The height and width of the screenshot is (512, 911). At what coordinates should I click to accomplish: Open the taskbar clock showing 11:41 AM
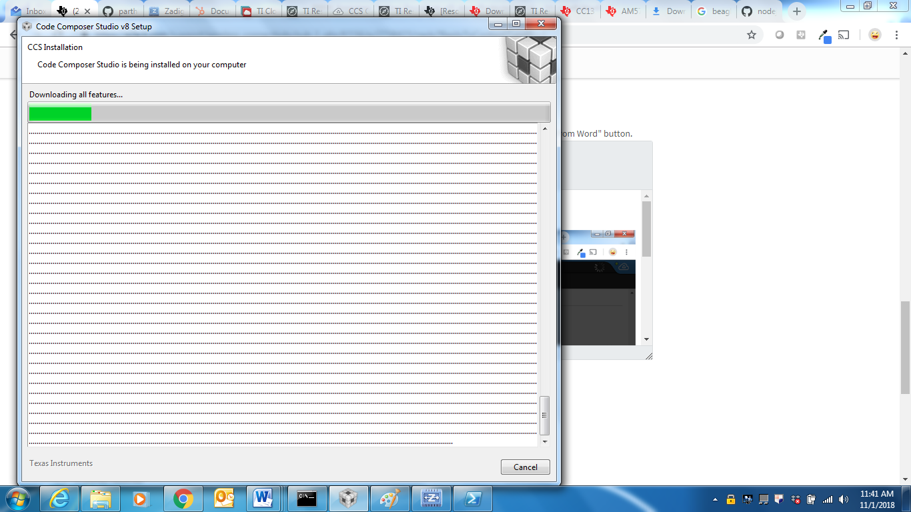point(876,499)
